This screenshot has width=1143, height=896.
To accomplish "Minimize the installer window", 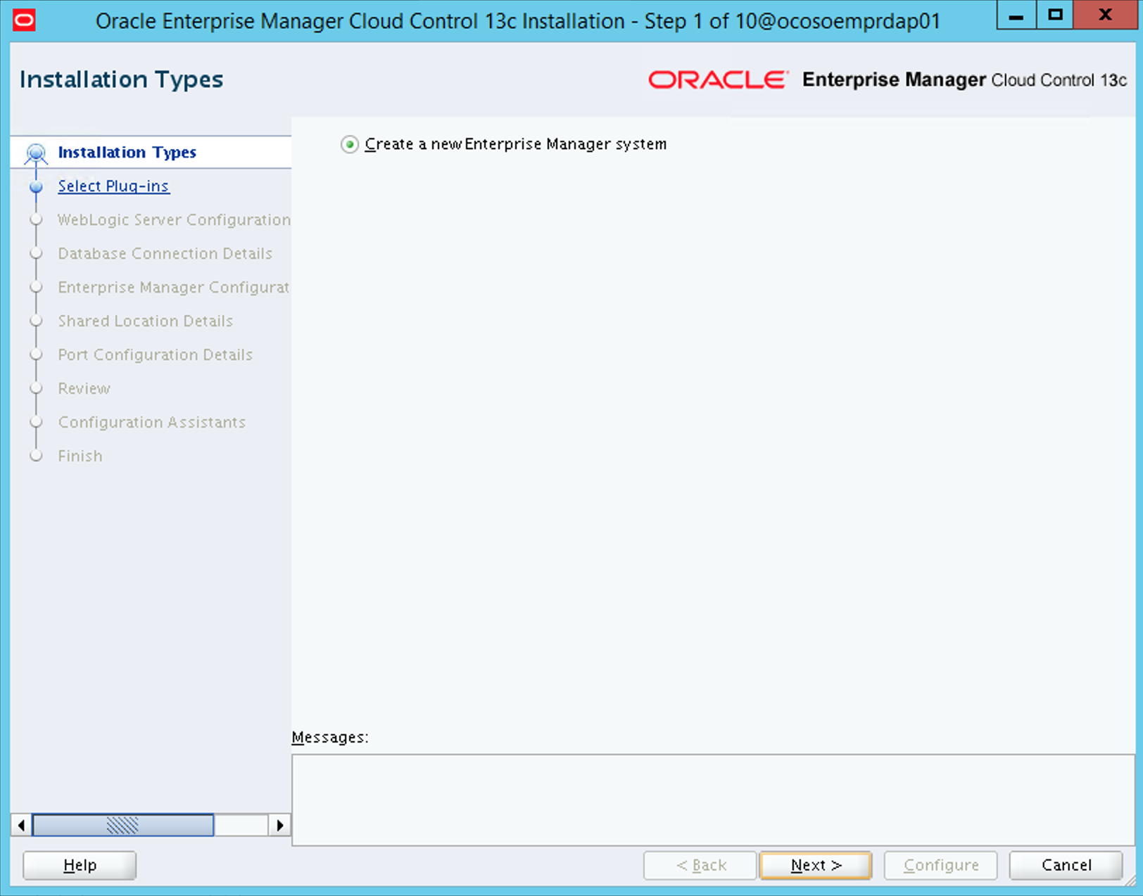I will 1016,15.
